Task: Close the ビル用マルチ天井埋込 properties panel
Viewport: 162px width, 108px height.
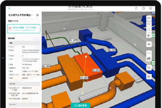Action: (37, 15)
